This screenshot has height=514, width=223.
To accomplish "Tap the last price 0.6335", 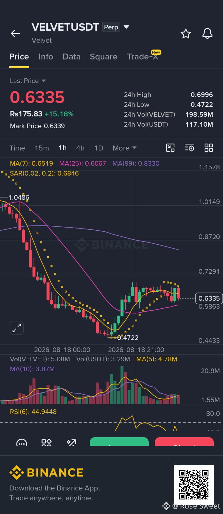I will coord(37,97).
